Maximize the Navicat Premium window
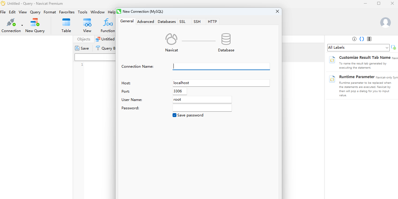This screenshot has width=398, height=199. 379,3
